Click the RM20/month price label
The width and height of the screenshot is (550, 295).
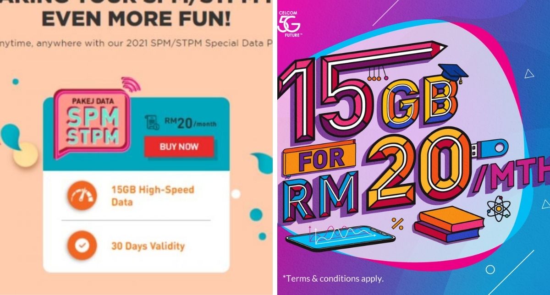click(x=190, y=123)
